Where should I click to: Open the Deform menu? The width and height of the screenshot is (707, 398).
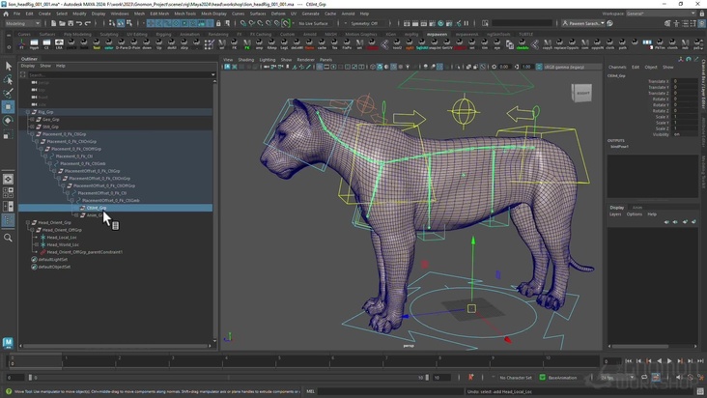[x=278, y=14]
